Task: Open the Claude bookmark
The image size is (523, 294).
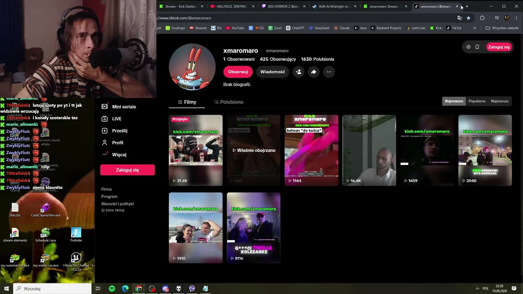Action: pyautogui.click(x=342, y=28)
